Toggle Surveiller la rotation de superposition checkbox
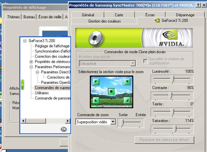The image size is (207, 152). pyautogui.click(x=145, y=61)
